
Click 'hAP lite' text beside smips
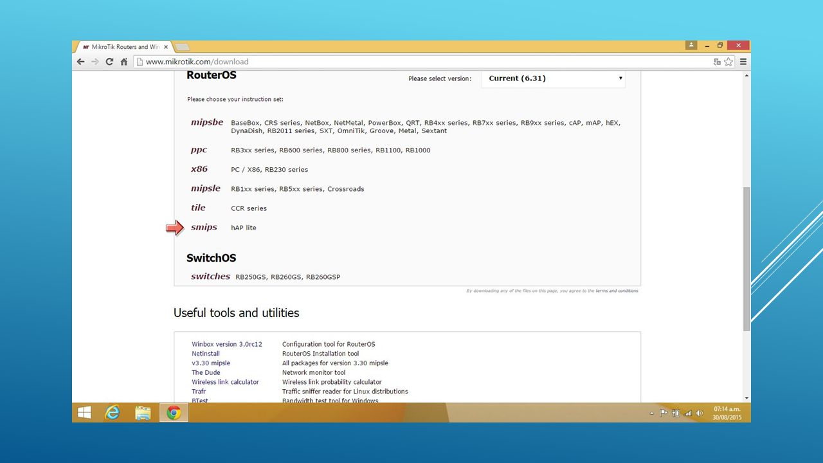pos(244,228)
